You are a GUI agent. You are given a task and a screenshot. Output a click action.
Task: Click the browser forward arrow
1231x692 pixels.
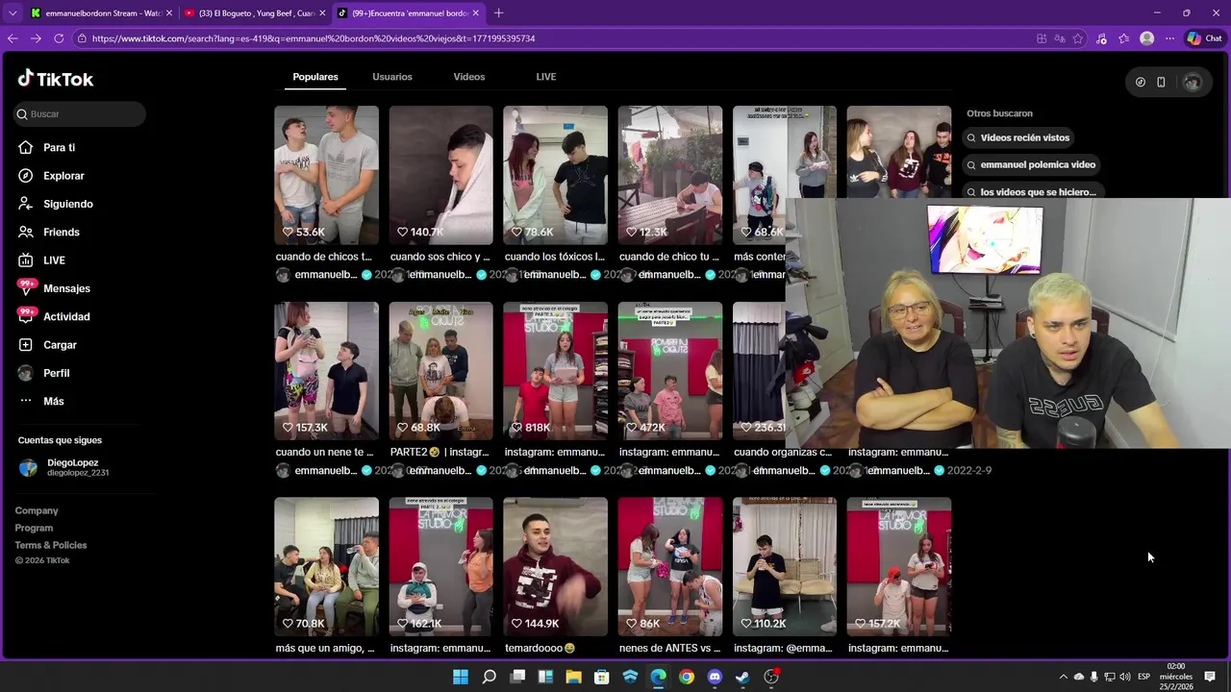[36, 38]
